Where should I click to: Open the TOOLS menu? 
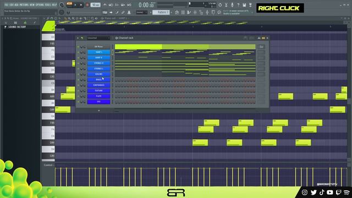[x=48, y=5]
